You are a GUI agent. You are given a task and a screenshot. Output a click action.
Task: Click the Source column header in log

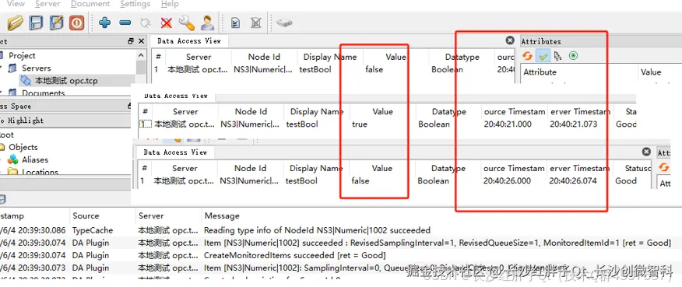click(86, 215)
